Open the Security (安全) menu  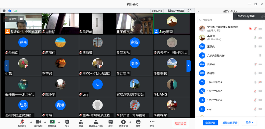coord(67,123)
